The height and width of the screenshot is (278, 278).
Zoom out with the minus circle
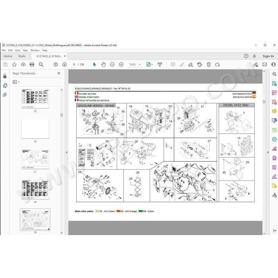112,64
